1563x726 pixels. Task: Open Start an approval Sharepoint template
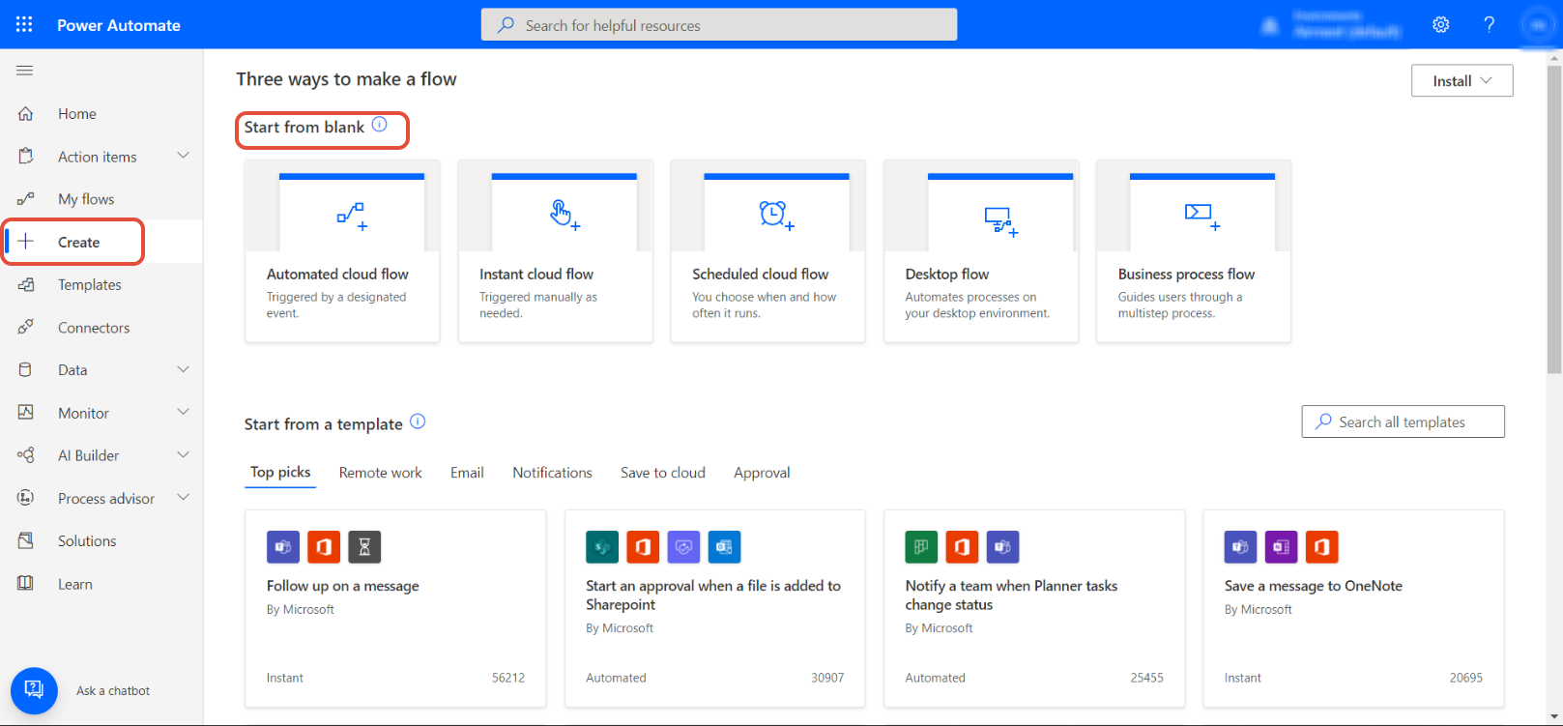(x=714, y=609)
